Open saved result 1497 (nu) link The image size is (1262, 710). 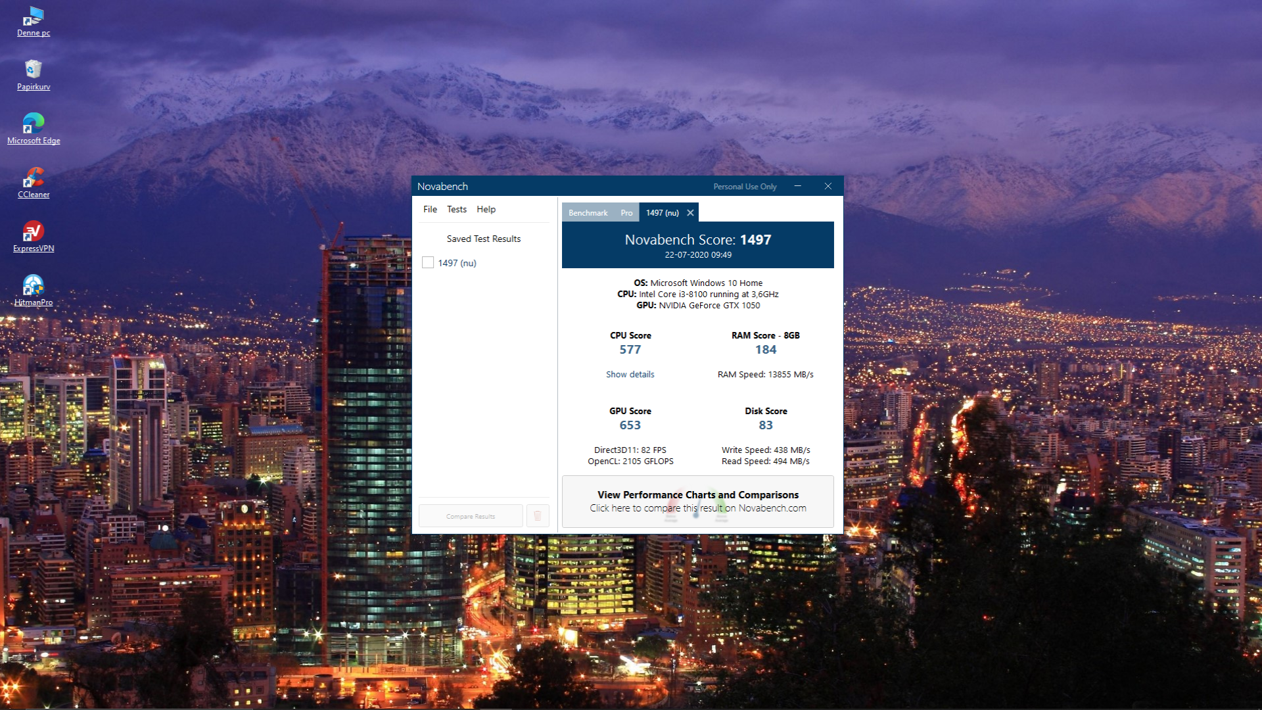coord(457,263)
